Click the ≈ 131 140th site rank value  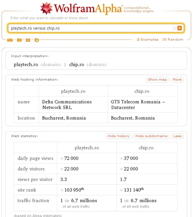click(x=132, y=189)
